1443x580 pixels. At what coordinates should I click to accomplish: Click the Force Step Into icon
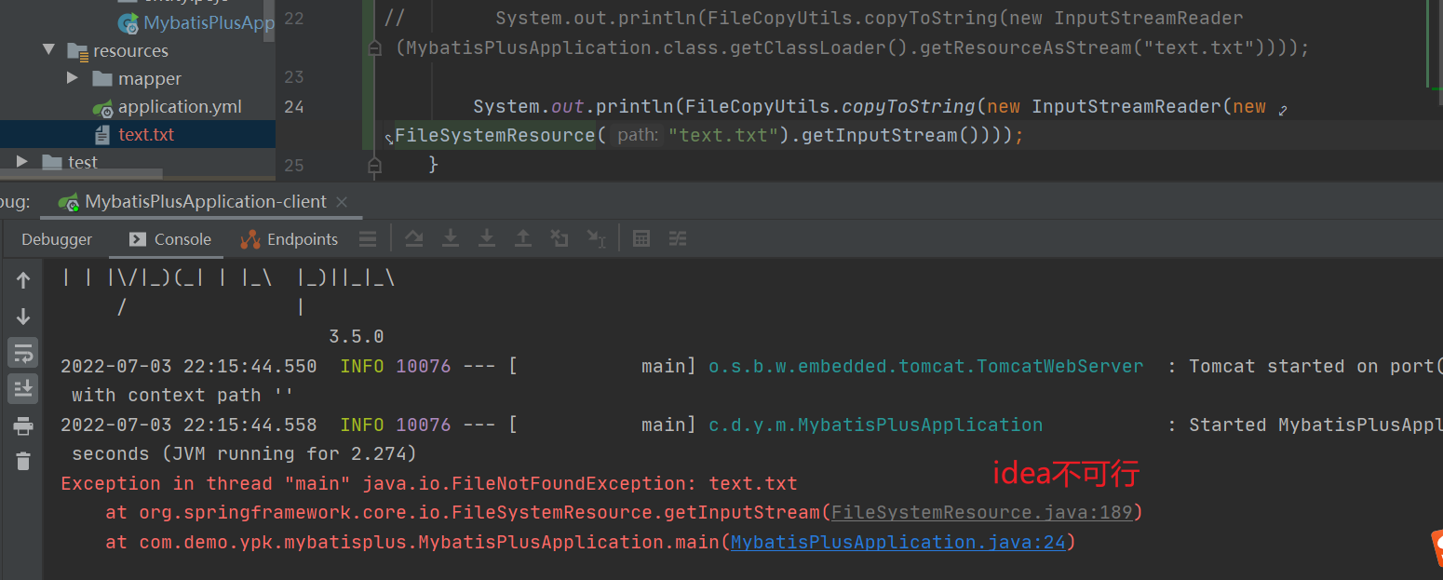(487, 239)
